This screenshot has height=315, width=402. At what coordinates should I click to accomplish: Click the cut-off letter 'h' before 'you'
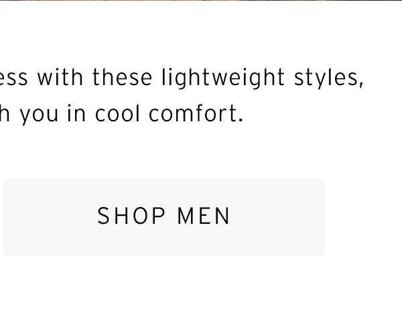tap(5, 113)
